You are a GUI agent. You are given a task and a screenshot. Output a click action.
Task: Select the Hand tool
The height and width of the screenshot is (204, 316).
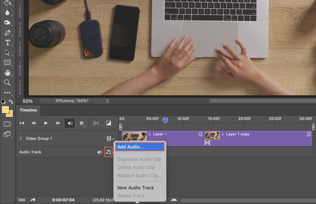(8, 72)
